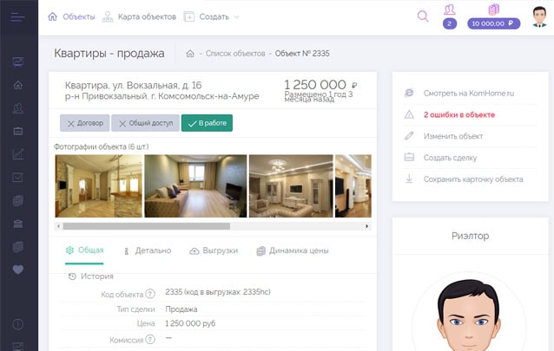The width and height of the screenshot is (554, 351).
Task: Toggle the В работе status button
Action: point(207,123)
